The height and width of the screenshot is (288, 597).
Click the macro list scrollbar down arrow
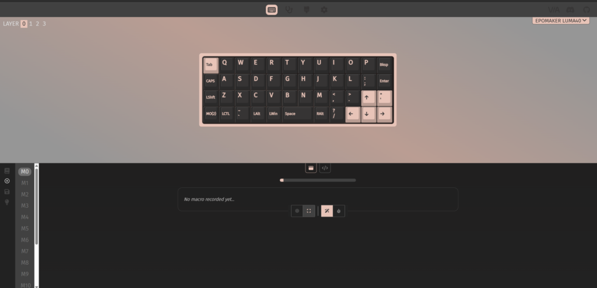coord(37,286)
